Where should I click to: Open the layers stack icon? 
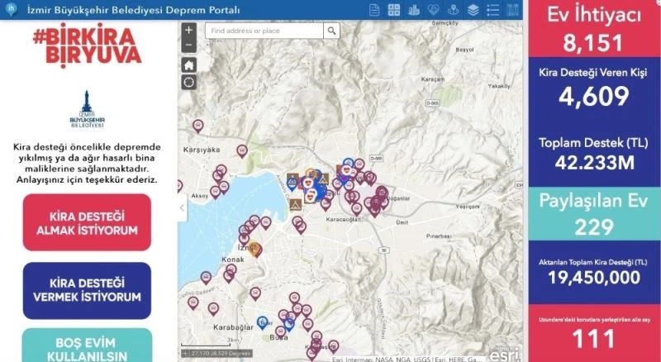pyautogui.click(x=473, y=10)
